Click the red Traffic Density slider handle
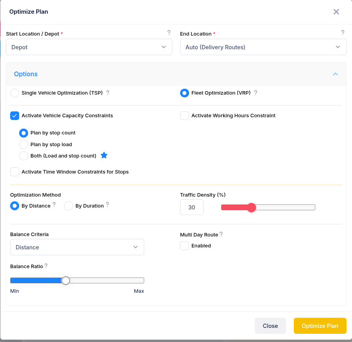Image resolution: width=352 pixels, height=342 pixels. 252,208
